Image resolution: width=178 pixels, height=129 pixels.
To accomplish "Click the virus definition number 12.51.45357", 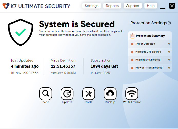I will (x=63, y=66).
